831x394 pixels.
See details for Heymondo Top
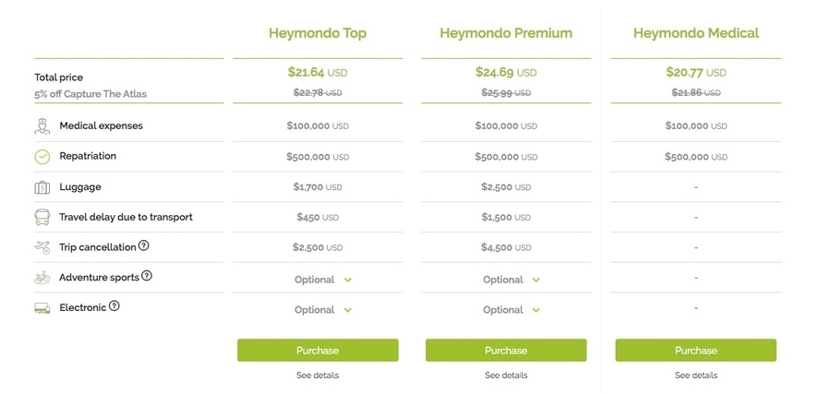coord(318,376)
